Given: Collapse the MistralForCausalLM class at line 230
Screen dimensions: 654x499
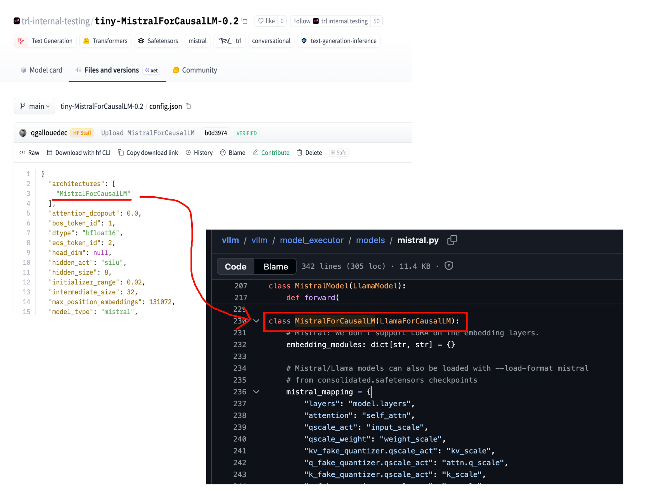Looking at the screenshot, I should pyautogui.click(x=256, y=321).
